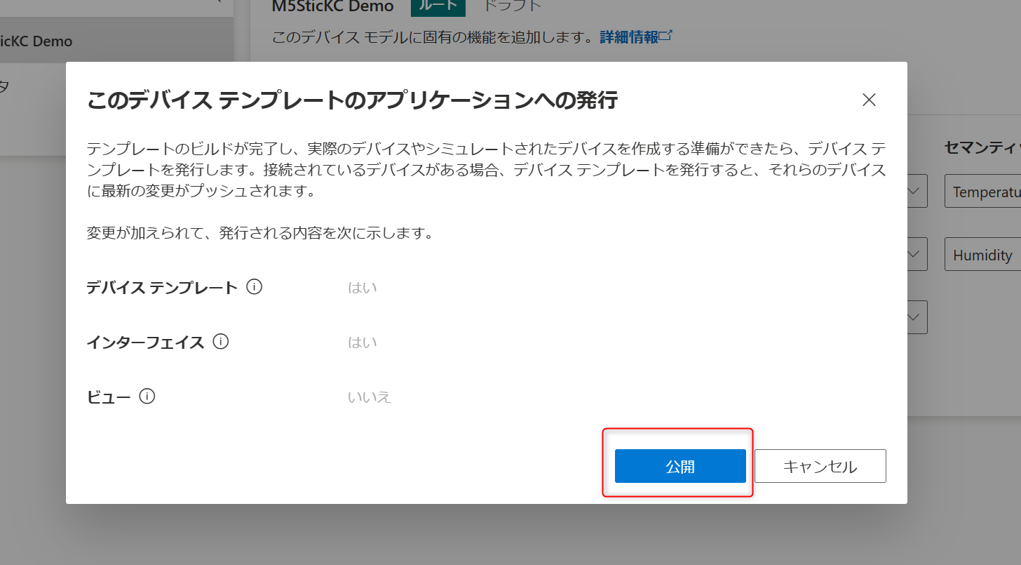The width and height of the screenshot is (1021, 565).
Task: Click info icon beside デバイス テンプレート
Action: click(x=255, y=287)
